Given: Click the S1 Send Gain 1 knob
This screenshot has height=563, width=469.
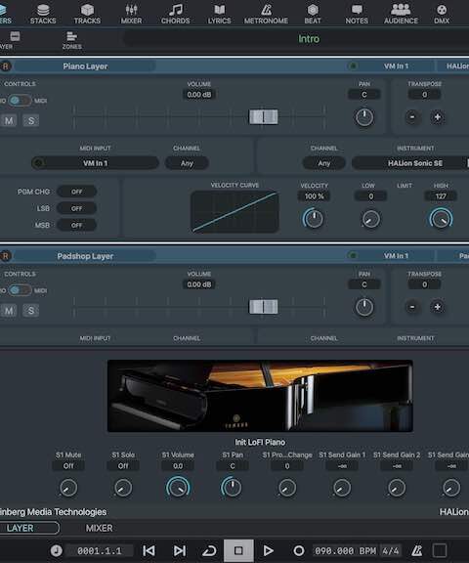Looking at the screenshot, I should coord(342,488).
